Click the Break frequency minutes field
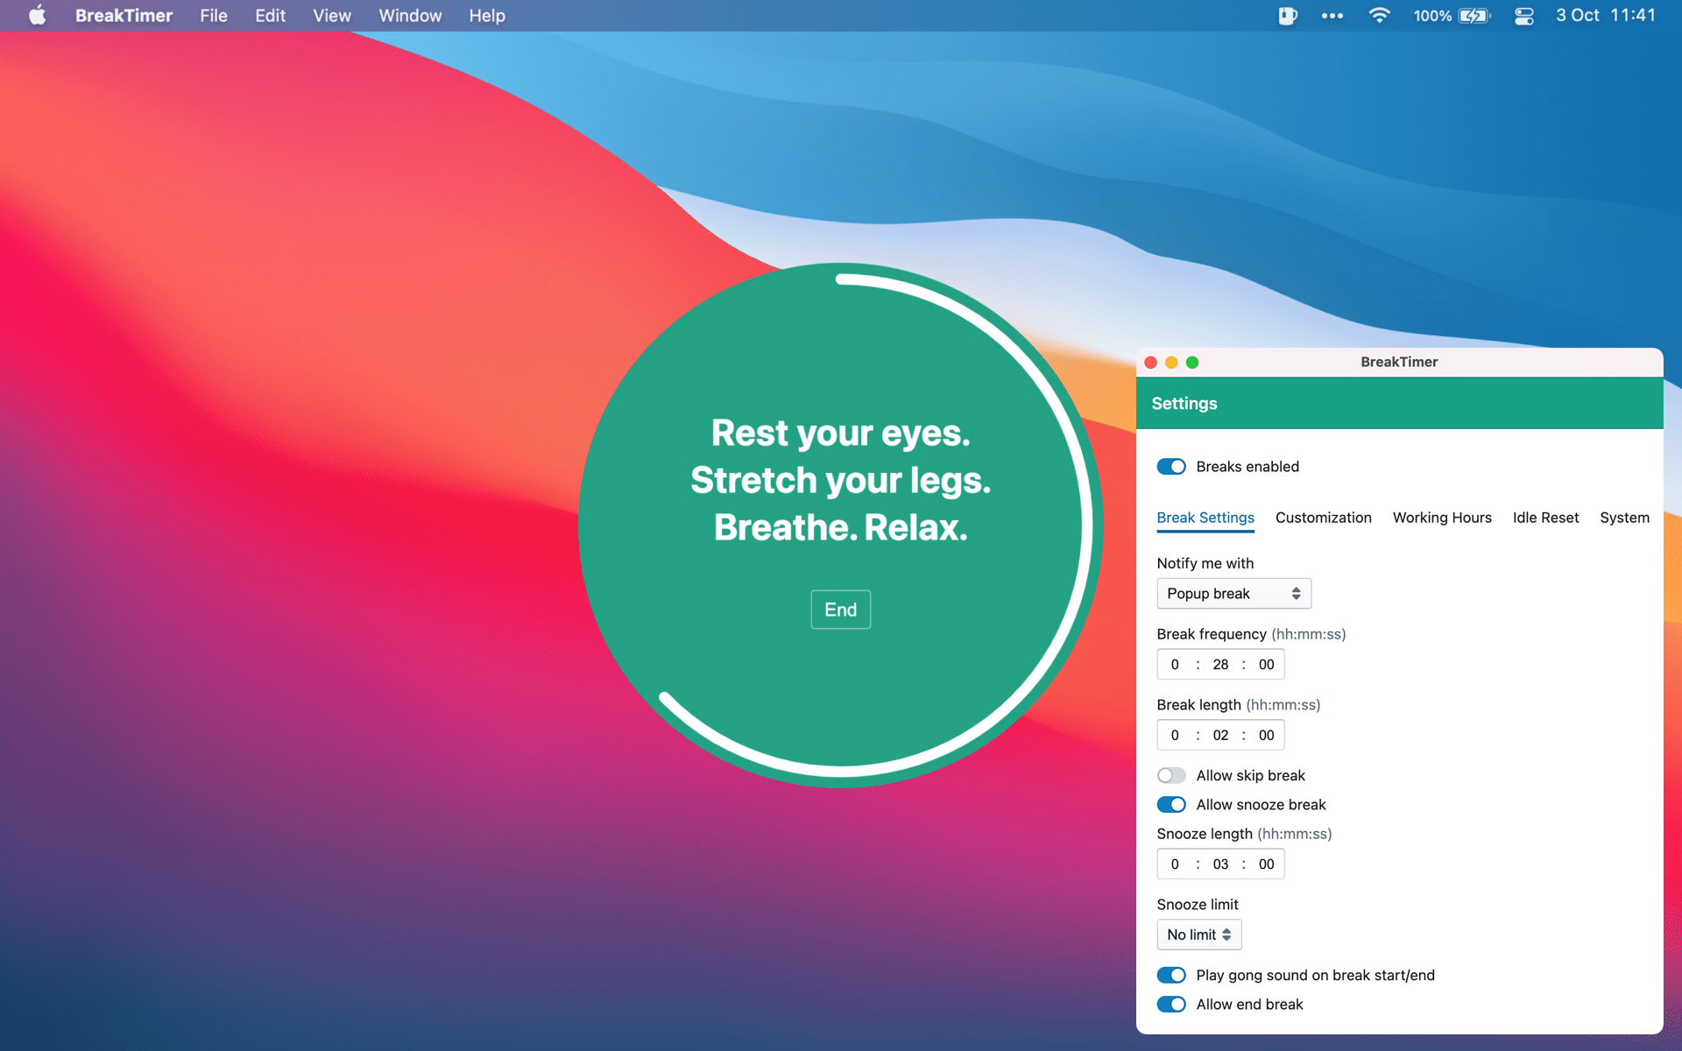This screenshot has height=1051, width=1682. 1220,665
